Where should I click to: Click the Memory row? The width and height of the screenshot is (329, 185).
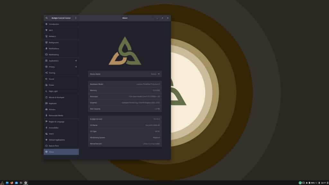125,90
